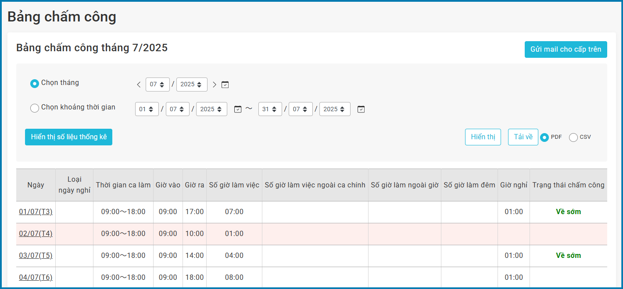Open month dropdown showing 07
This screenshot has width=623, height=289.
click(158, 85)
